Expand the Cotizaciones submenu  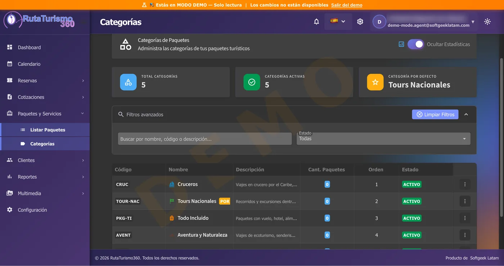[83, 97]
